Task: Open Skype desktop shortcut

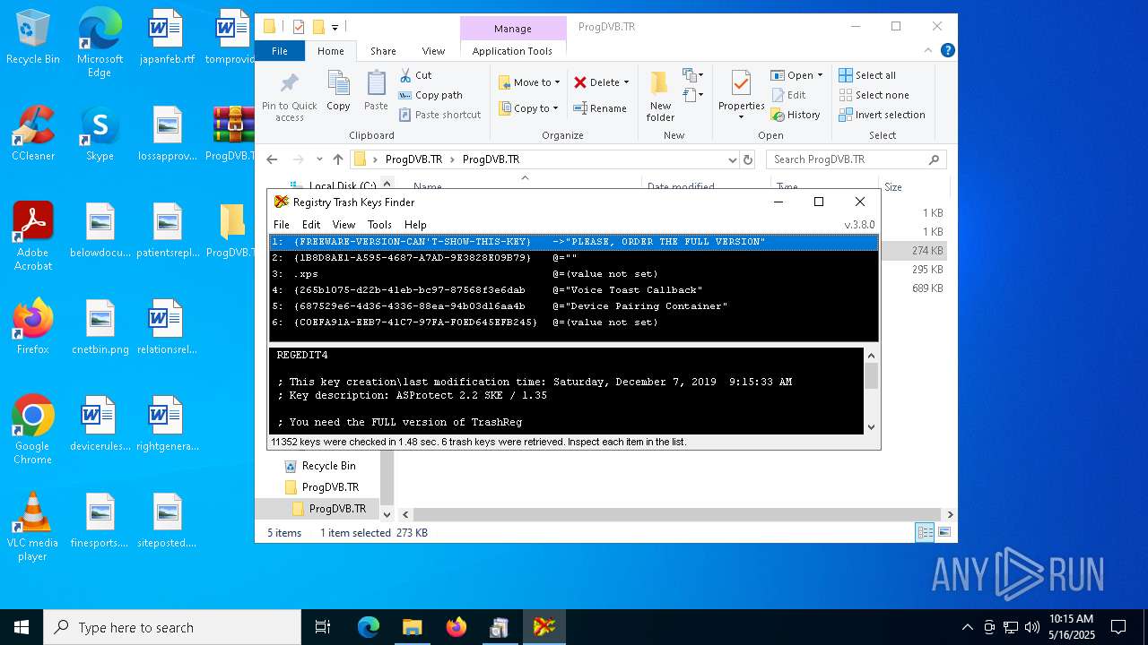Action: point(100,133)
